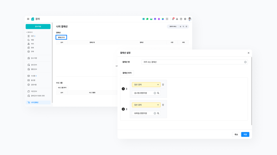Click 결재선 추가 button in dialog
This screenshot has width=277, height=155.
(127, 73)
